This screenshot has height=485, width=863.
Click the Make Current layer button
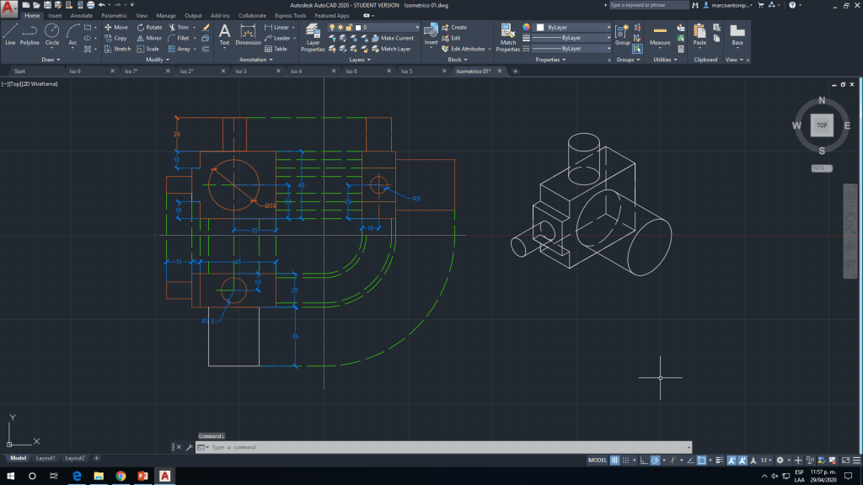[392, 38]
